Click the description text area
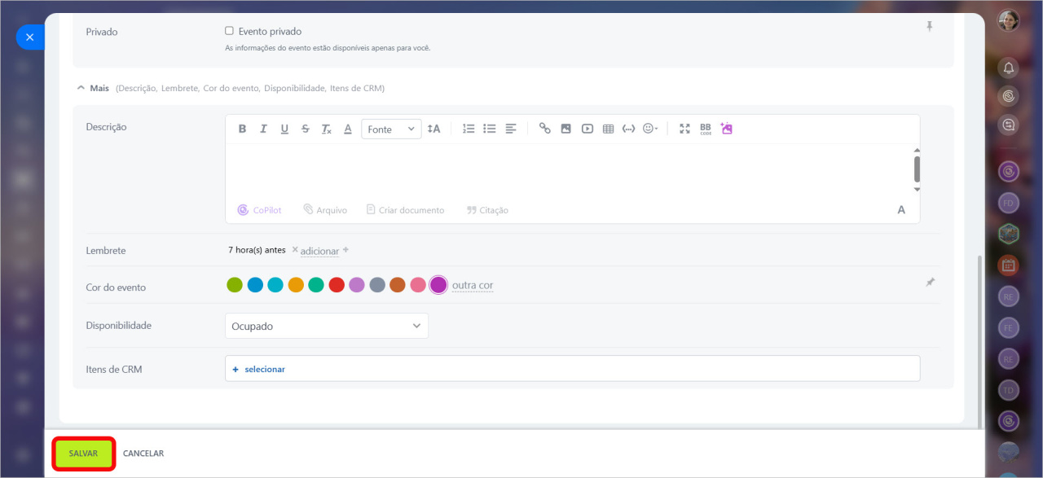Viewport: 1043px width, 478px height. (568, 170)
